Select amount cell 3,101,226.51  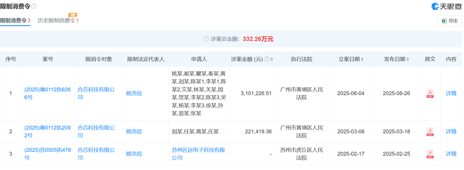pos(256,93)
